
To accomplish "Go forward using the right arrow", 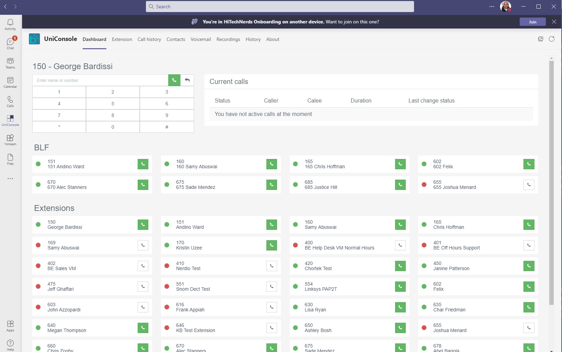I will pos(15,7).
